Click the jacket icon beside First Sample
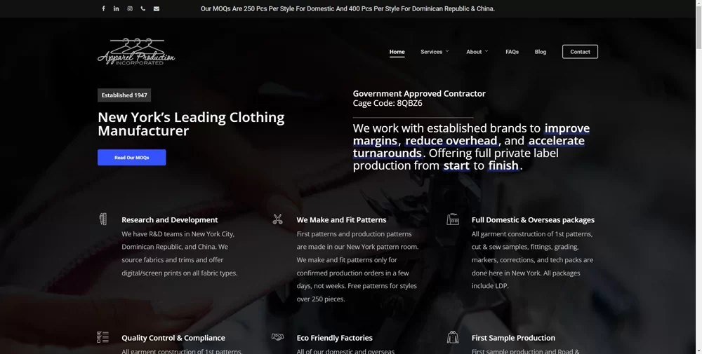Screen dimensions: 702x354 tap(453, 337)
